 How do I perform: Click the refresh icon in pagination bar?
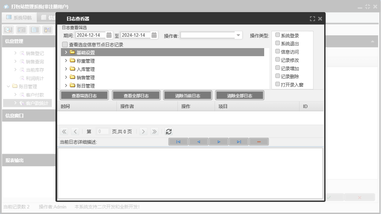(x=168, y=132)
